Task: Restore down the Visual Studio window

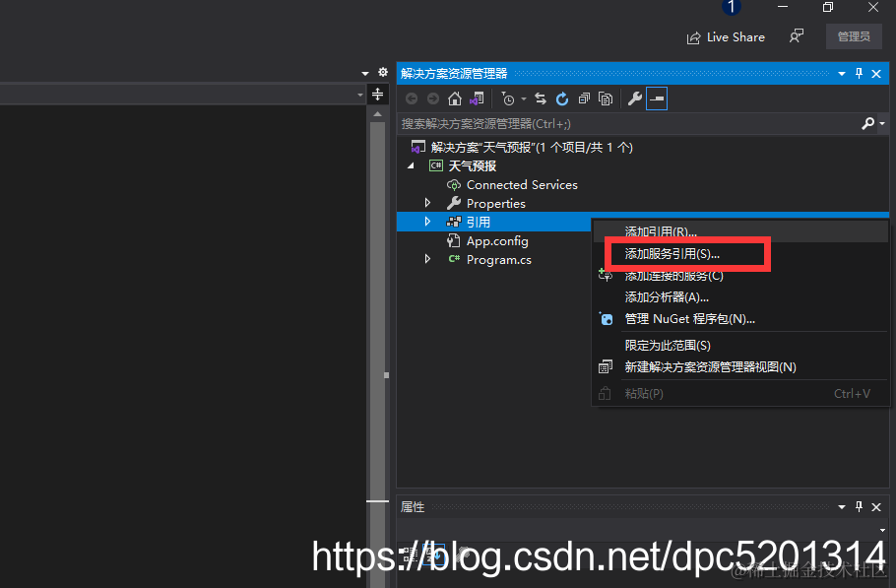Action: [x=828, y=7]
